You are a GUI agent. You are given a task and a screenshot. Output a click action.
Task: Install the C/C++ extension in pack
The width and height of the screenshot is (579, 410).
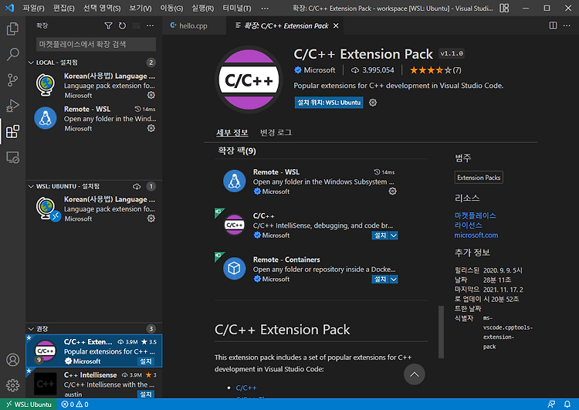(381, 235)
